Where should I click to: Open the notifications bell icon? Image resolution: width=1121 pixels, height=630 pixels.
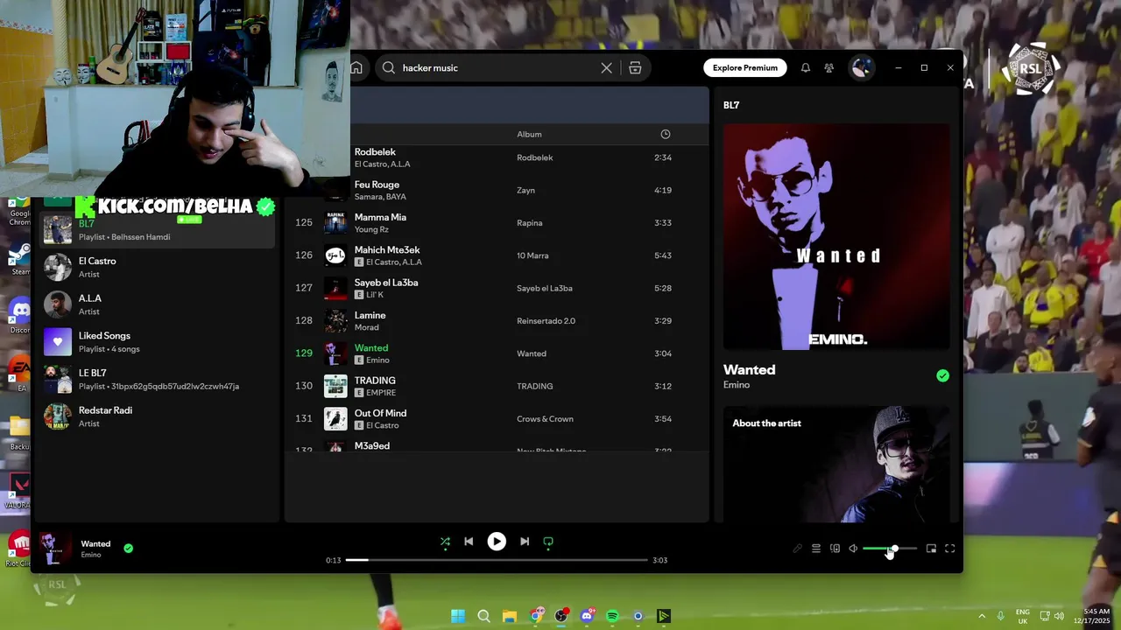pyautogui.click(x=806, y=67)
